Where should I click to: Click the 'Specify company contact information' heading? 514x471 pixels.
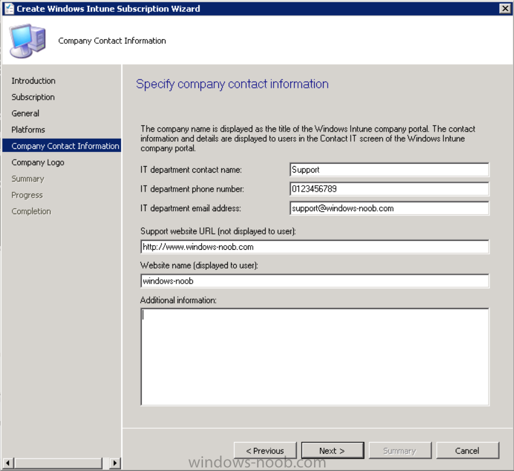tap(232, 84)
